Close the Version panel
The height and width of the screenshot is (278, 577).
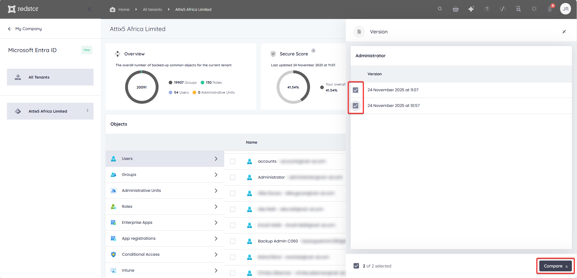(x=564, y=32)
